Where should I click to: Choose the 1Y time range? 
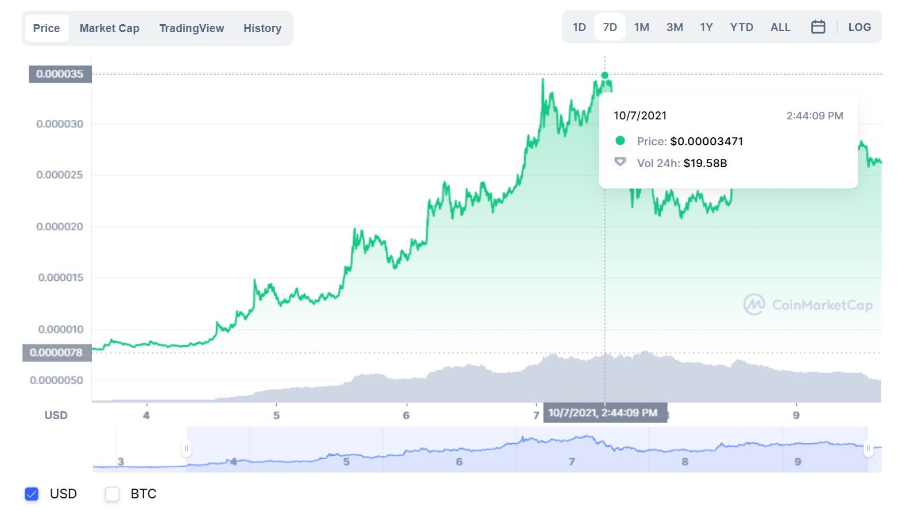(x=706, y=26)
